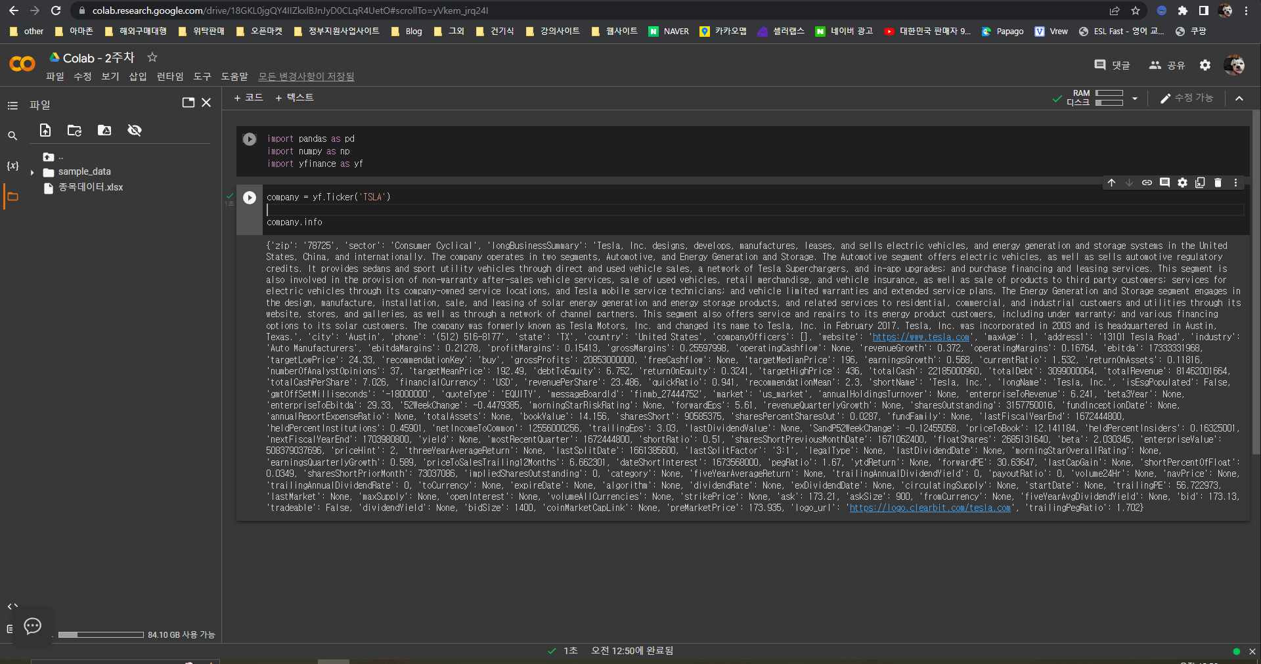The width and height of the screenshot is (1261, 664).
Task: Add a new text cell with + 텍스트
Action: (294, 98)
